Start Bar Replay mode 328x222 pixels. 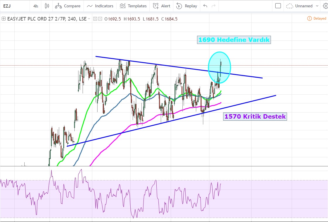point(187,6)
